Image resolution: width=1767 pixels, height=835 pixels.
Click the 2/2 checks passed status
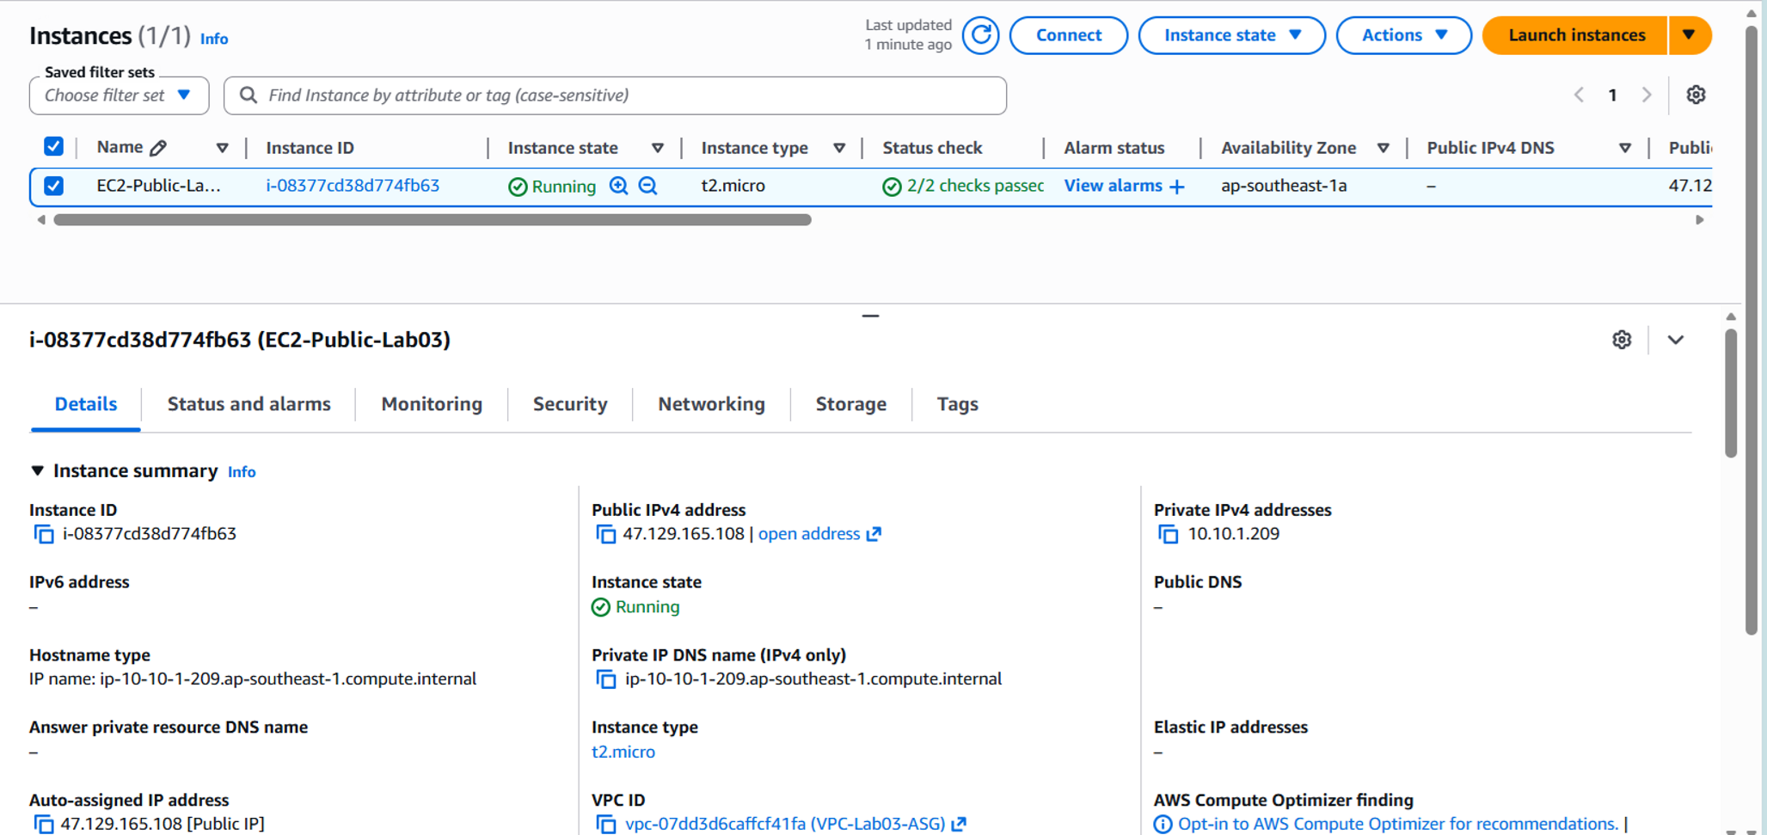pos(963,186)
